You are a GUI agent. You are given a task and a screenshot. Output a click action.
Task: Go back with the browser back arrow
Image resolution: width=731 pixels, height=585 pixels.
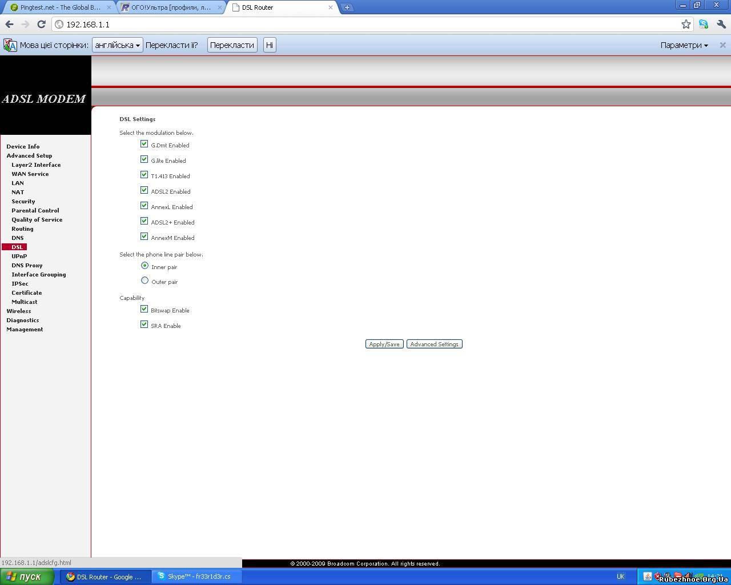click(x=9, y=24)
